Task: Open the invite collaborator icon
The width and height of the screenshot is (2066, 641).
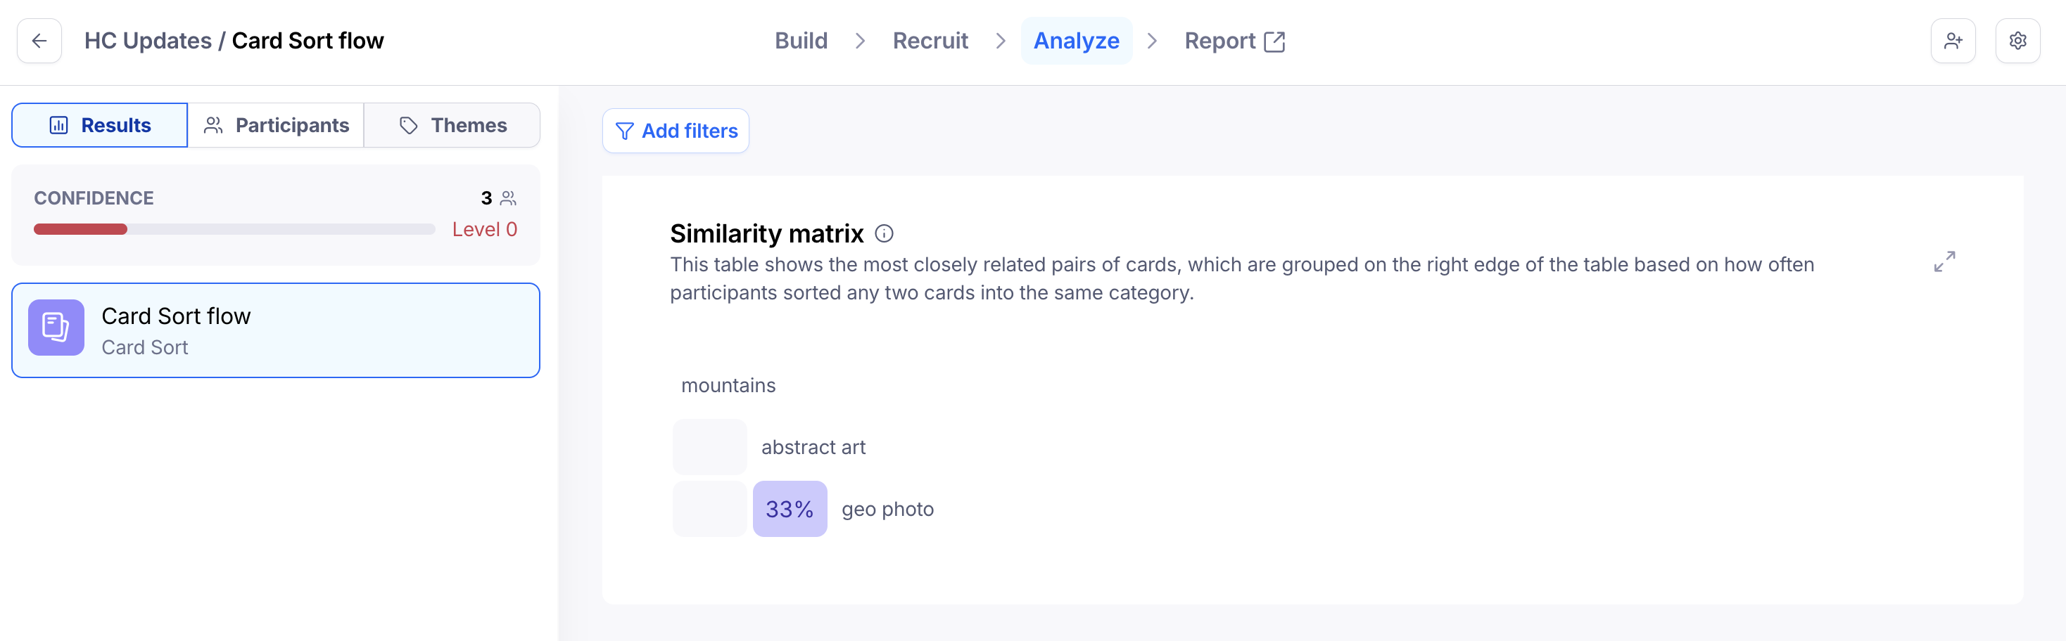Action: point(1953,41)
